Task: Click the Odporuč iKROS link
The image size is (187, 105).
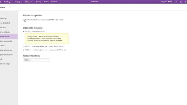Action: (x=167, y=2)
